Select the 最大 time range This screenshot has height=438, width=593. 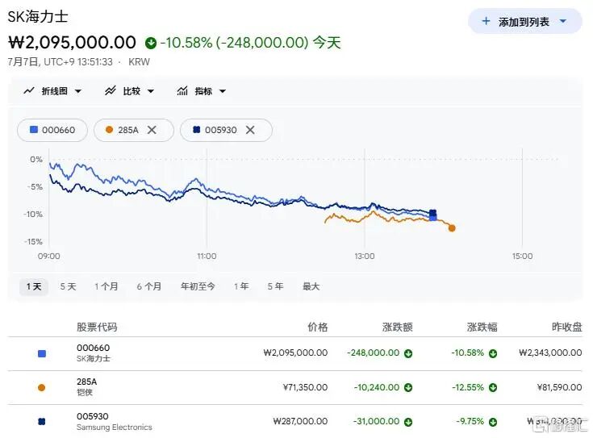pyautogui.click(x=311, y=286)
